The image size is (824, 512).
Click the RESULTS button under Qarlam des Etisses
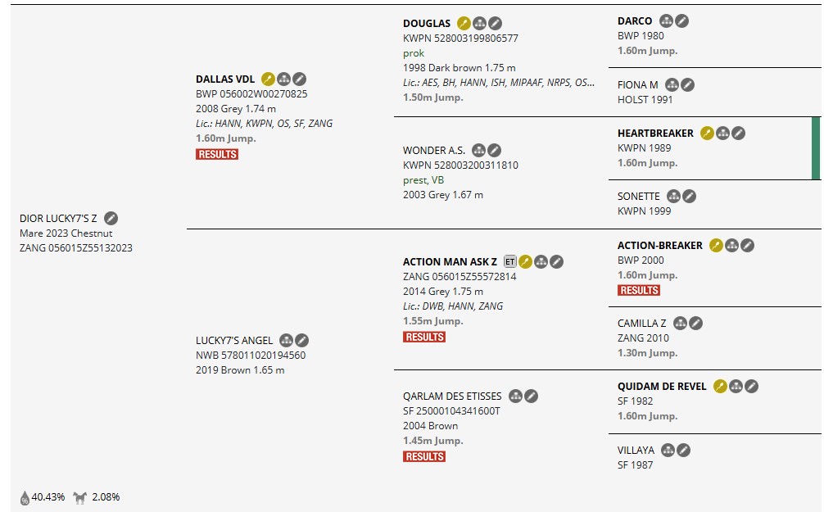pos(424,456)
